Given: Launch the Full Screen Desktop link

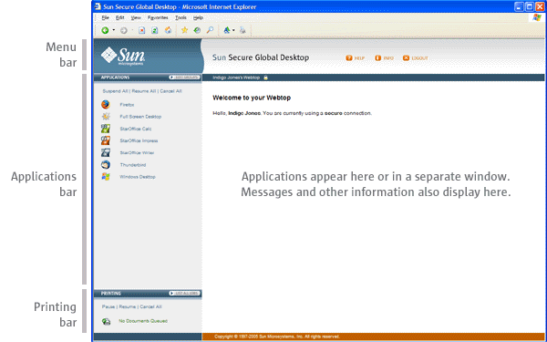Looking at the screenshot, I should pyautogui.click(x=140, y=117).
